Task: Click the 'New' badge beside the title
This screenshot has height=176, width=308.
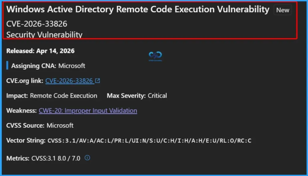Action: tap(282, 10)
